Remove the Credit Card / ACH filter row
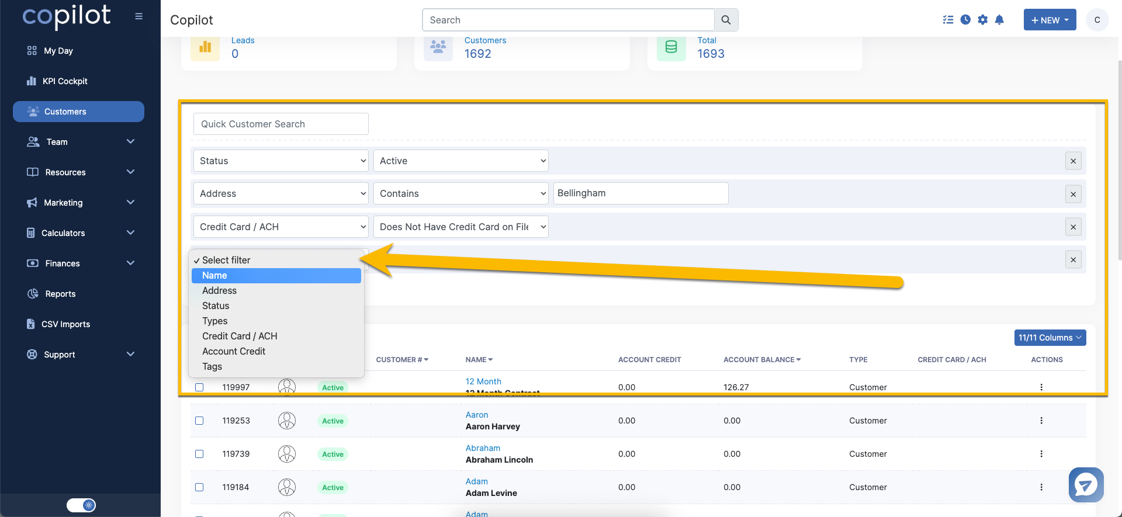 [1073, 227]
